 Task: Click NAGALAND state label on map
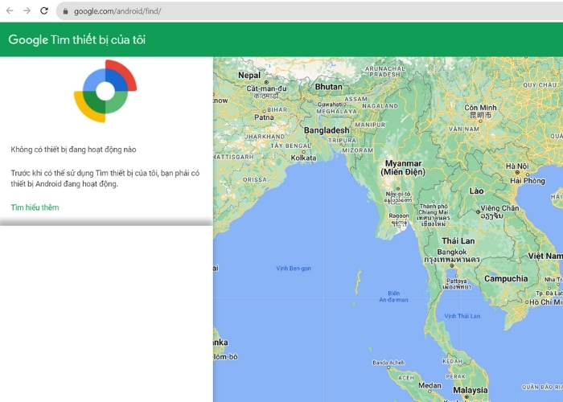(x=380, y=106)
